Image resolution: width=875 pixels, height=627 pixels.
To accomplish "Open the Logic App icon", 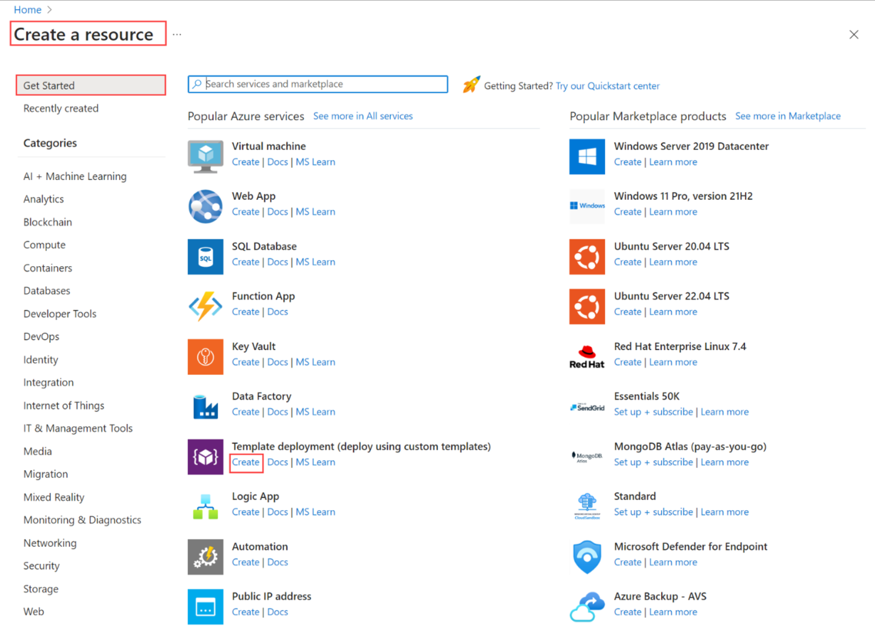I will tap(205, 507).
